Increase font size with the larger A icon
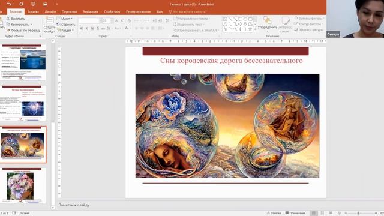This screenshot has width=384, height=216. (x=116, y=21)
